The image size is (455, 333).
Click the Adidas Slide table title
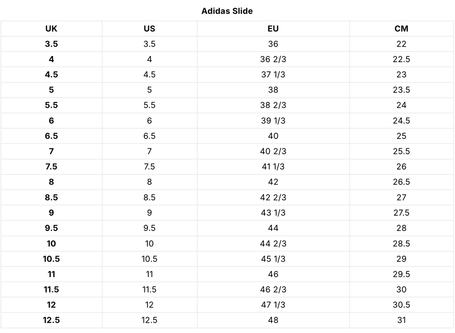click(227, 11)
